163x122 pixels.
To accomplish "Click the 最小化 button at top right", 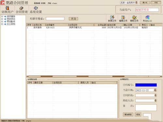I will click(x=145, y=3).
